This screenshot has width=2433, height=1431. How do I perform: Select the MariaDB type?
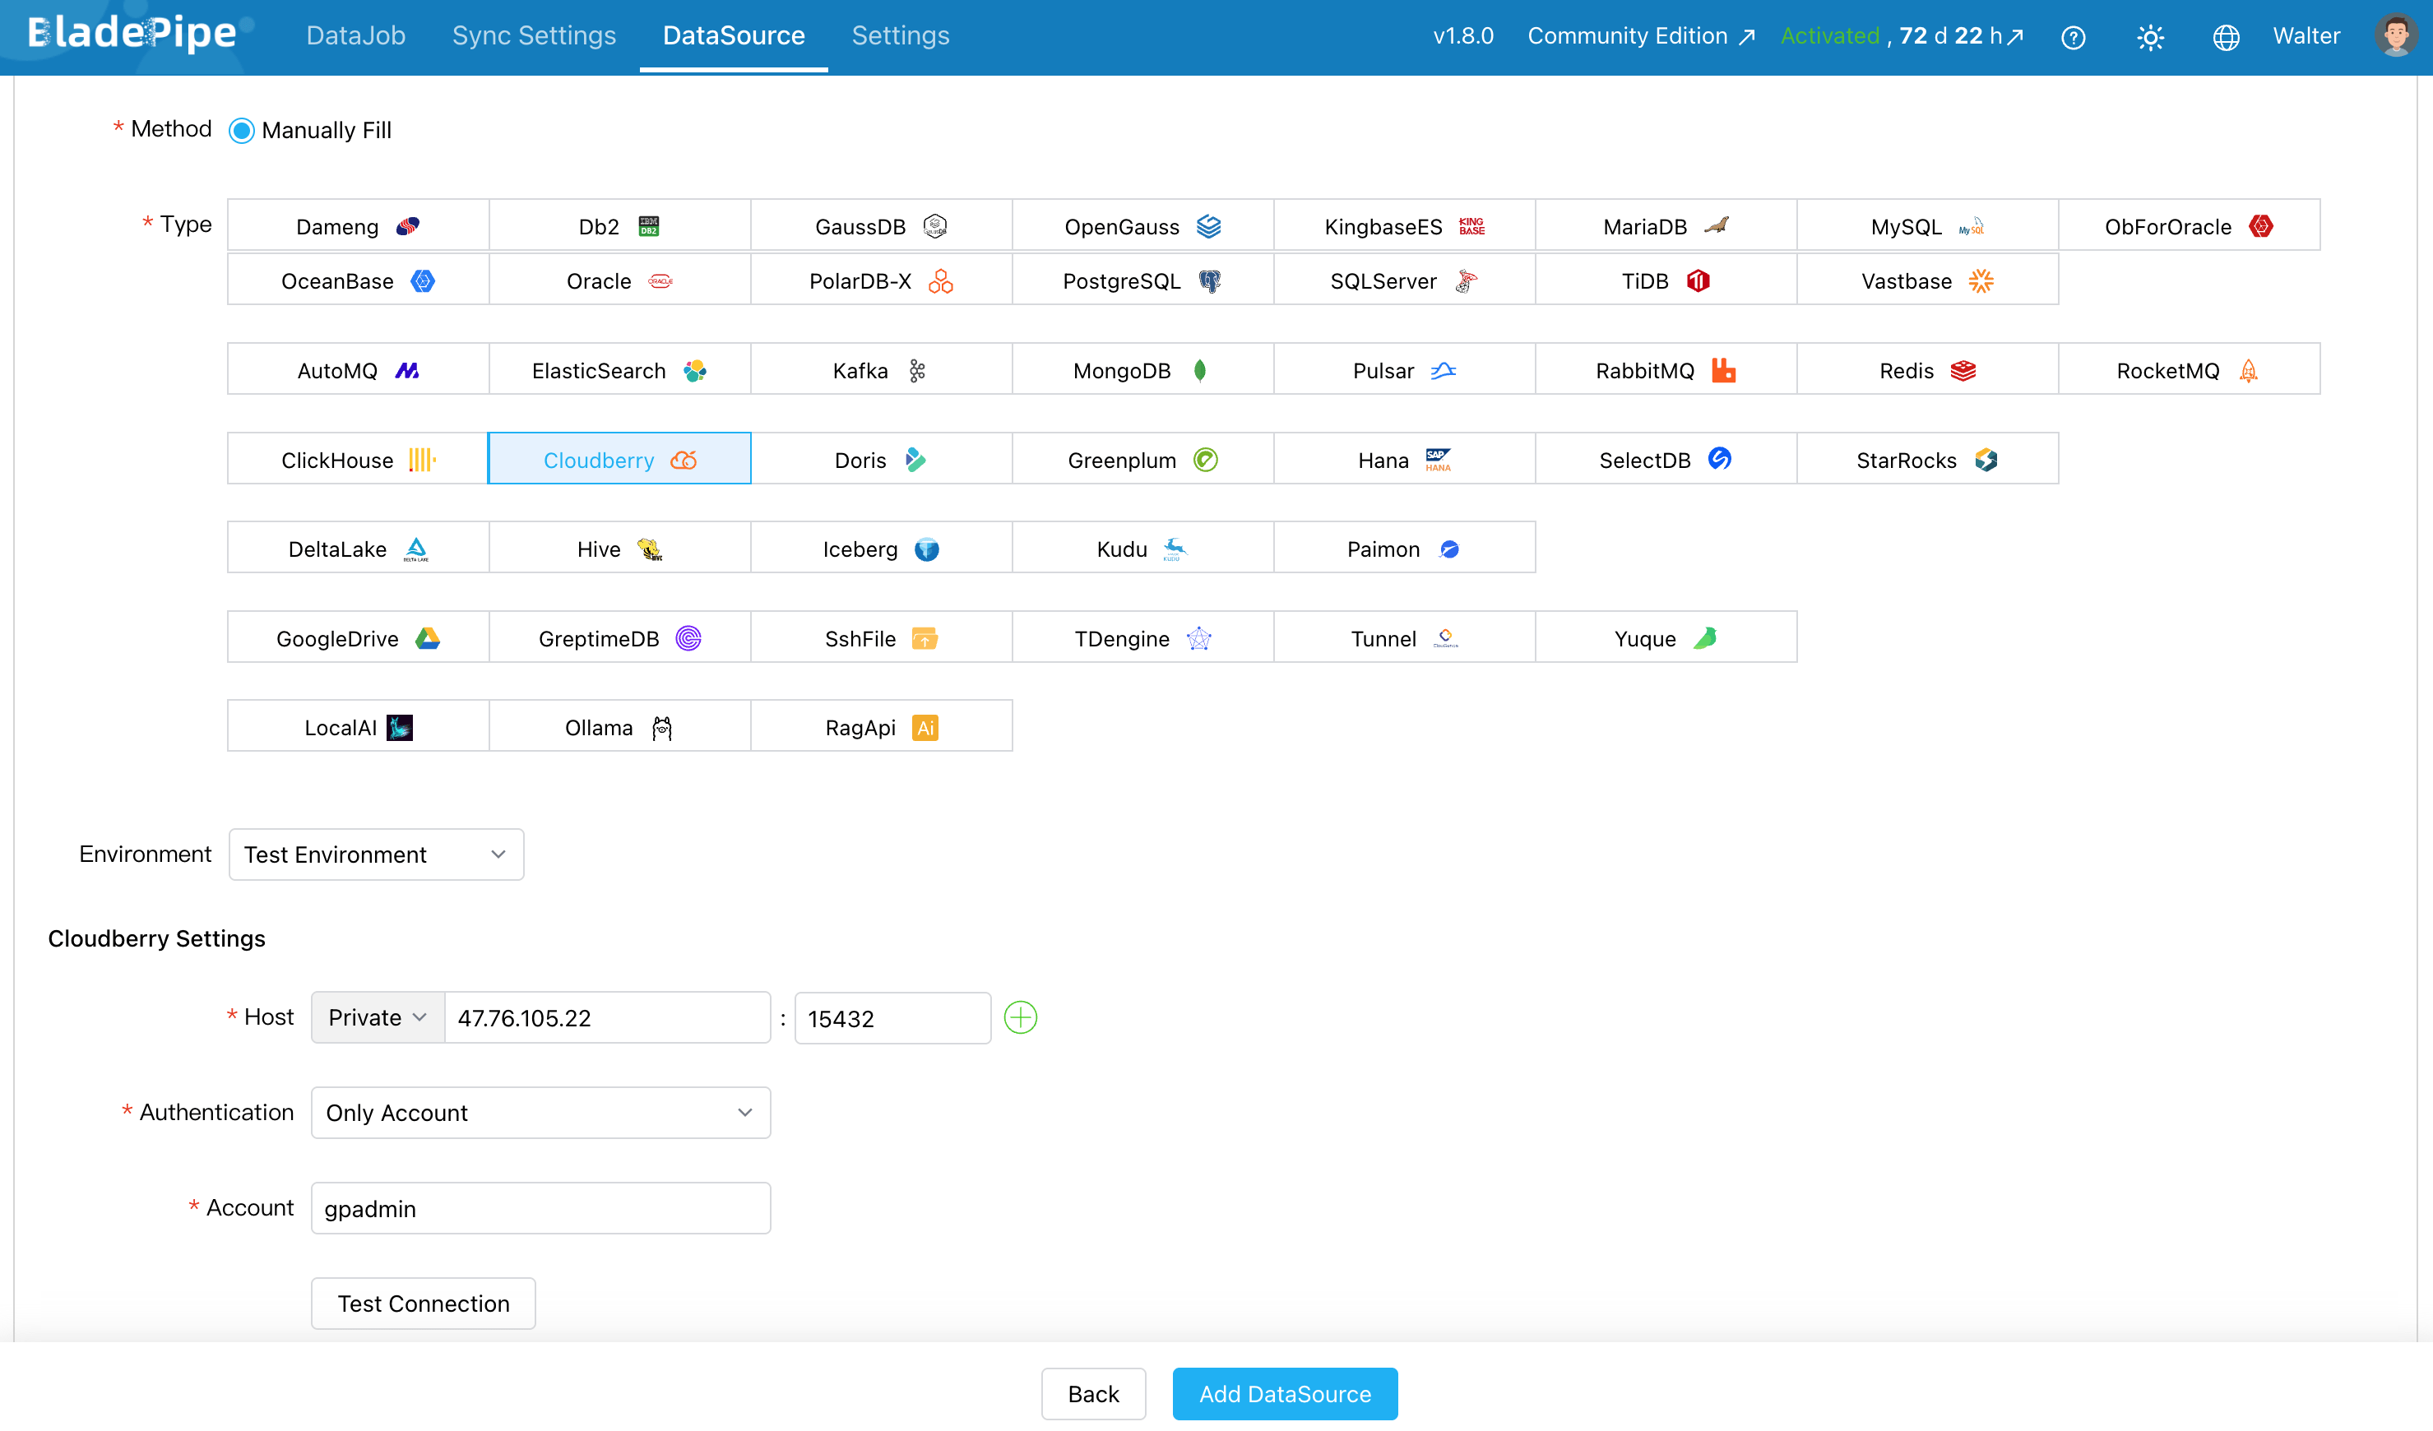(x=1666, y=226)
